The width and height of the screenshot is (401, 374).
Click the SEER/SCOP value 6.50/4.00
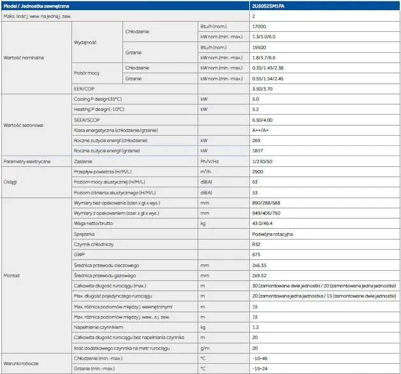coord(262,120)
